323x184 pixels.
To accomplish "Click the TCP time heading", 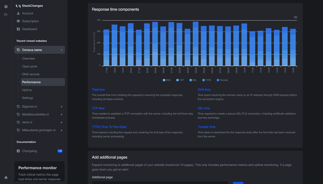I will tap(98, 108).
